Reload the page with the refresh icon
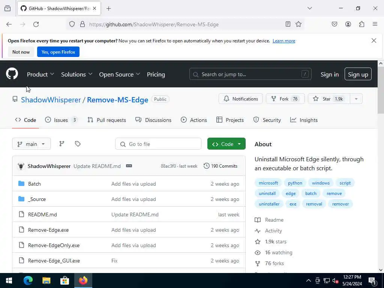The height and width of the screenshot is (288, 384). coord(36,24)
